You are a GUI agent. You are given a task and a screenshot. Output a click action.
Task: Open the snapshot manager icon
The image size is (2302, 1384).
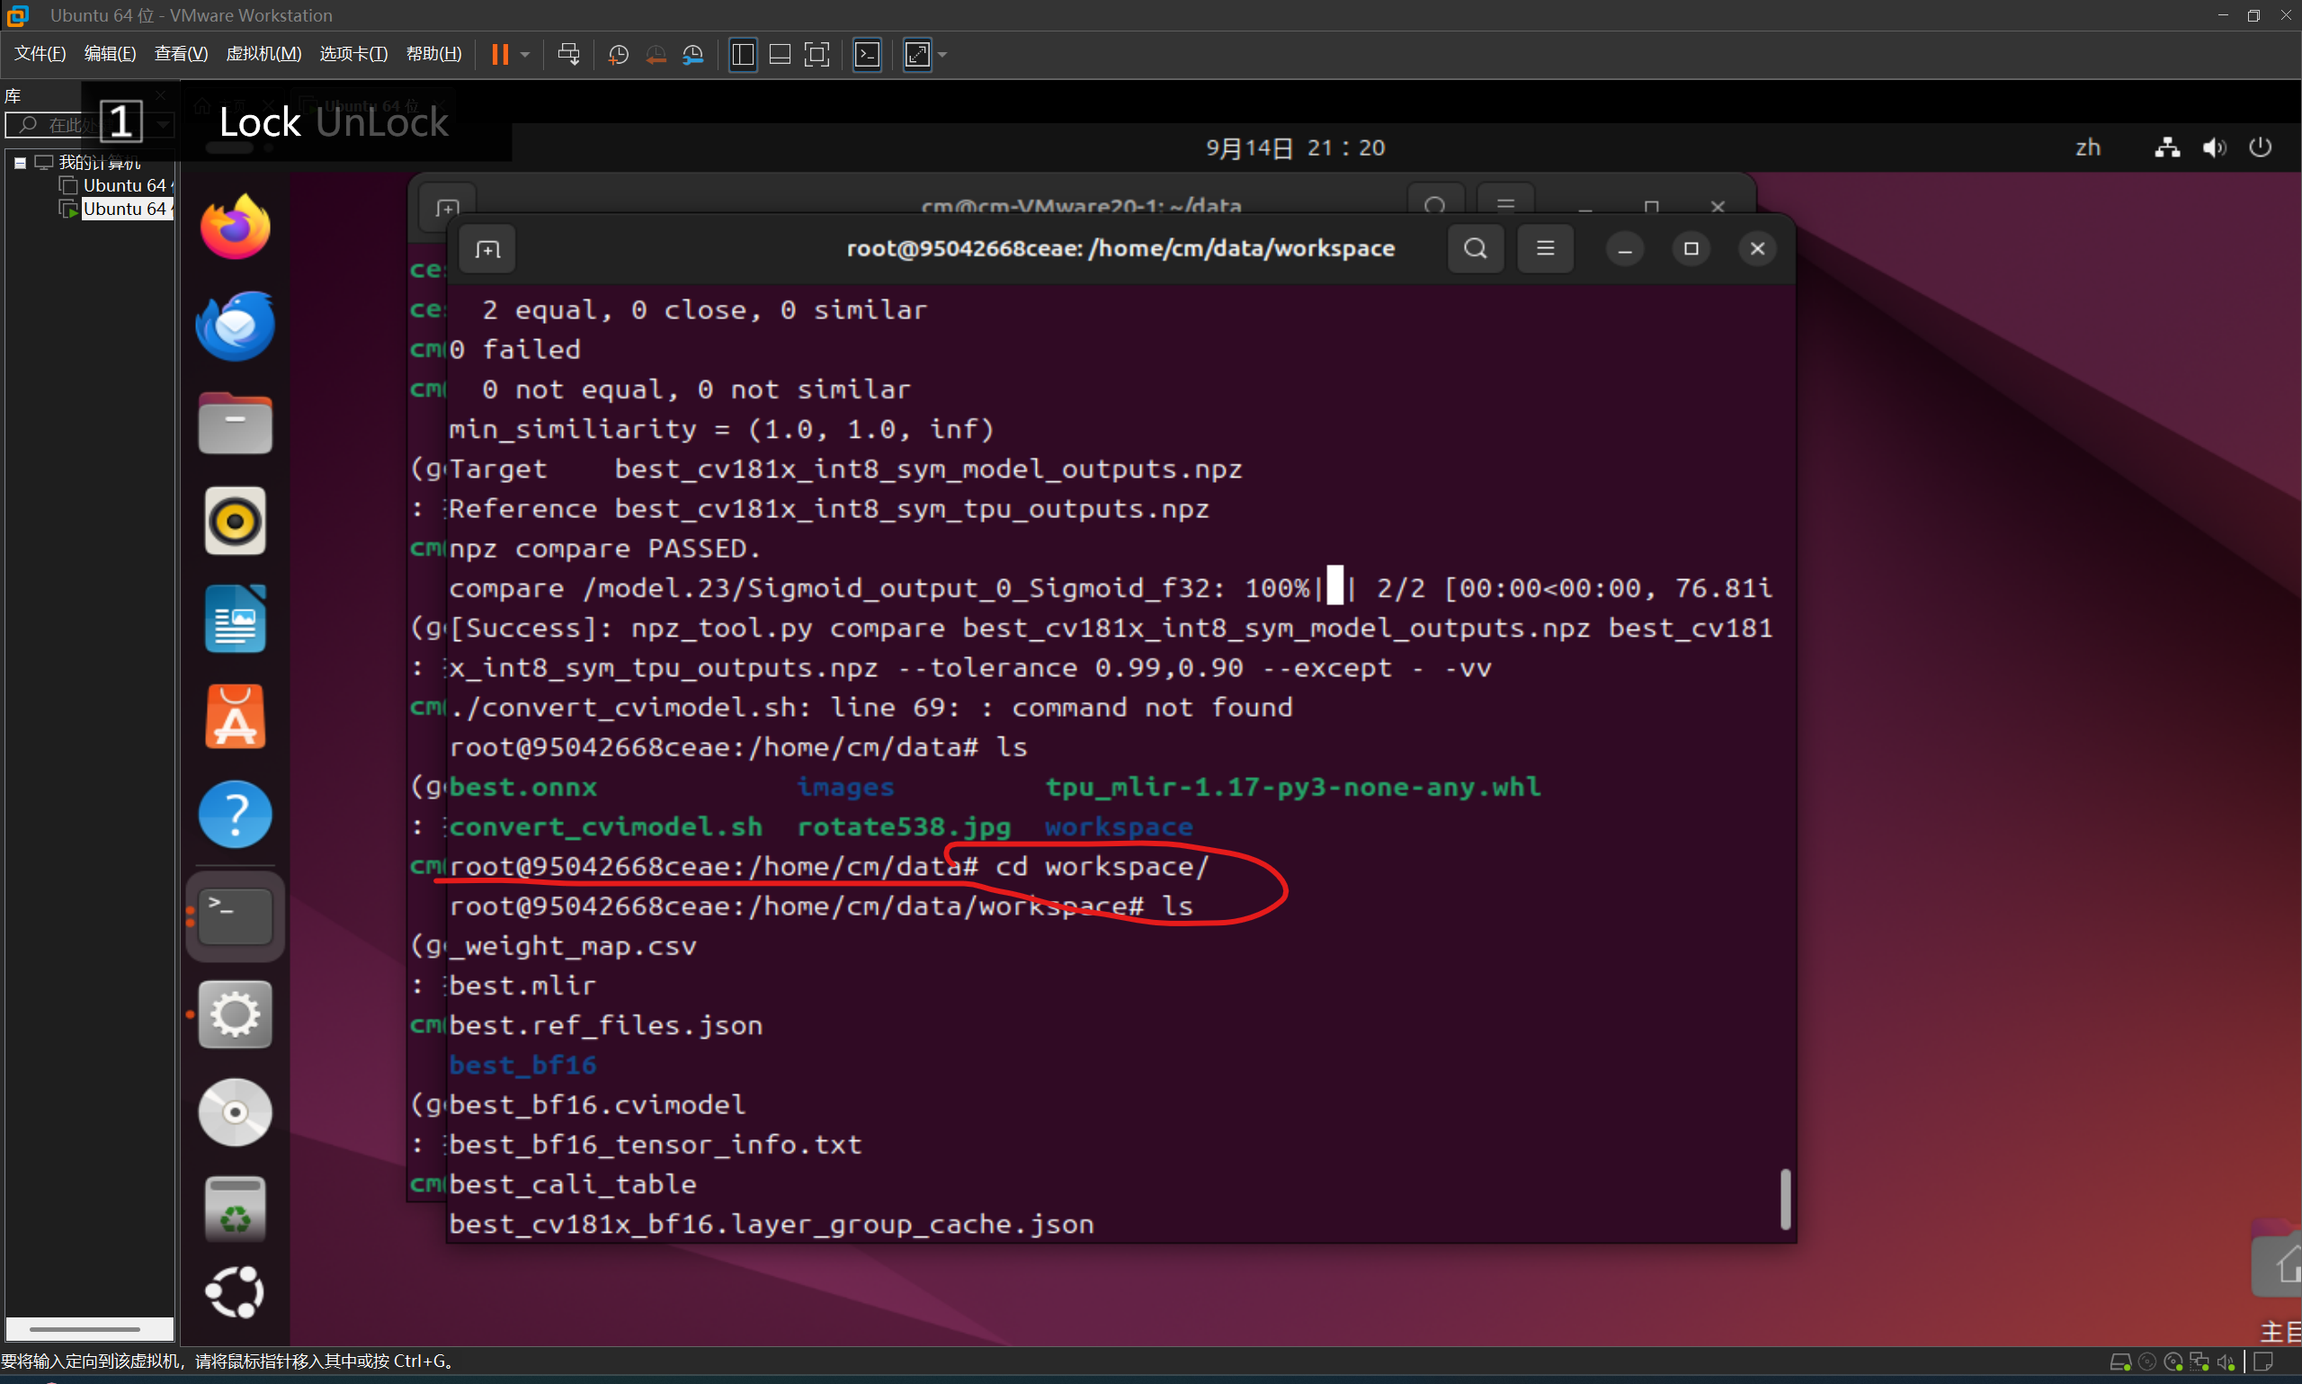tap(692, 54)
